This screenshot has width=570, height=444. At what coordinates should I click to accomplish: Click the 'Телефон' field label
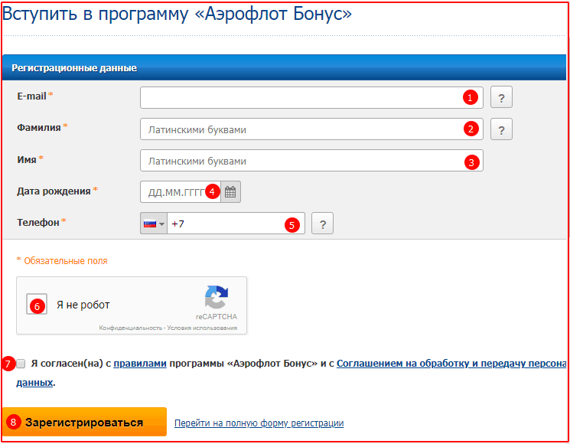(38, 222)
